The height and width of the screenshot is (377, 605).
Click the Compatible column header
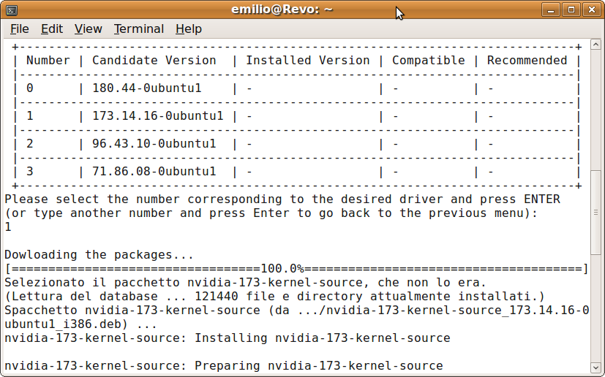(428, 61)
